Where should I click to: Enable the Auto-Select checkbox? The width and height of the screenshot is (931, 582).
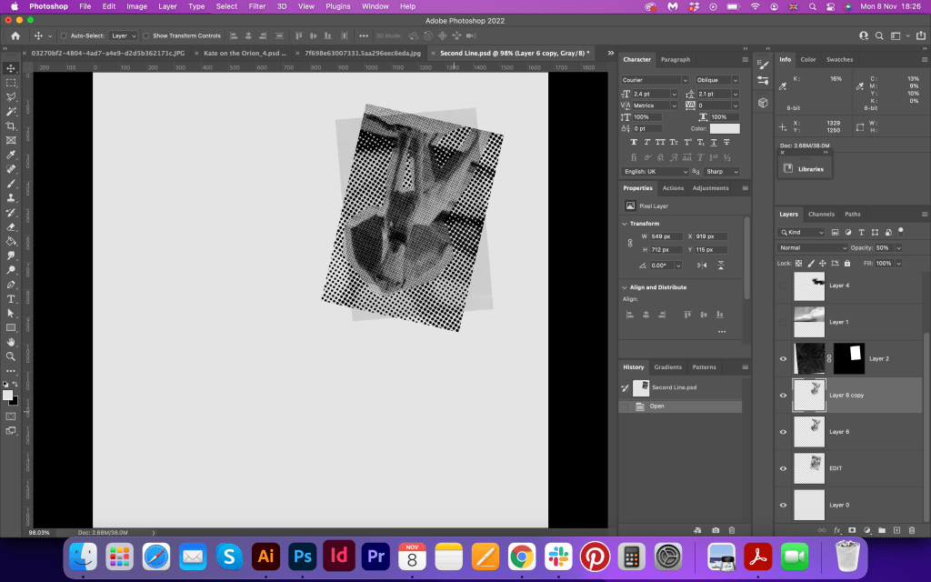point(63,35)
